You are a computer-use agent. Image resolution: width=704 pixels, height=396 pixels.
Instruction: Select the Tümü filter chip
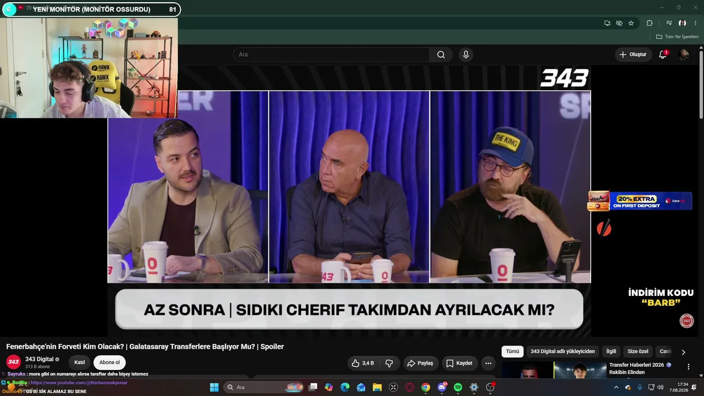click(512, 351)
